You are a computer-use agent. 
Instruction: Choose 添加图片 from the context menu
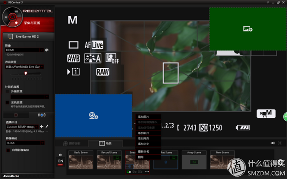pyautogui.click(x=148, y=117)
